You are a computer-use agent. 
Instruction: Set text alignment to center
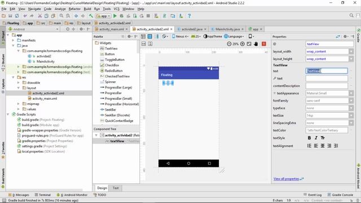(x=323, y=145)
